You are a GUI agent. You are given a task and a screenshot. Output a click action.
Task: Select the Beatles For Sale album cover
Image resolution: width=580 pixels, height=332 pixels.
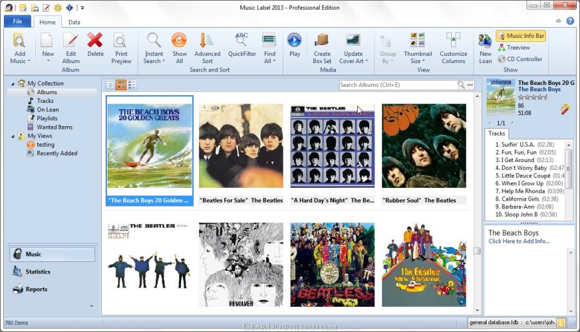(x=241, y=146)
